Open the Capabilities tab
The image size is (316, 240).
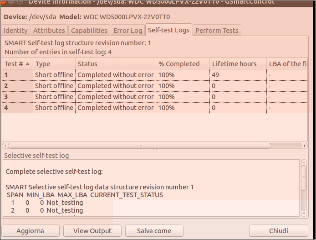pyautogui.click(x=89, y=31)
